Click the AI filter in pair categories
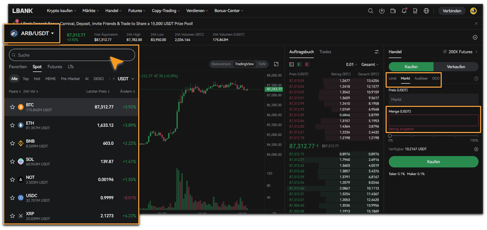 pyautogui.click(x=87, y=79)
